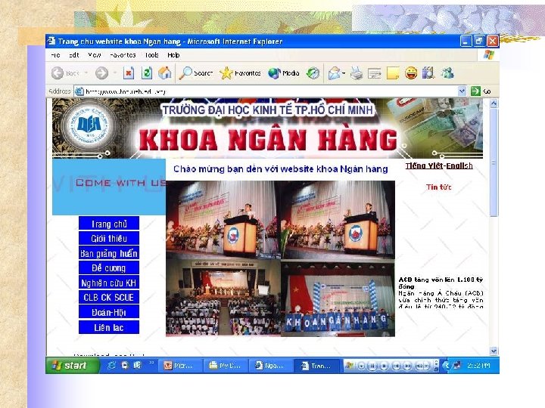Click the vertical scrollbar thumb
Viewport: 545px width, 408px height.
(494, 162)
